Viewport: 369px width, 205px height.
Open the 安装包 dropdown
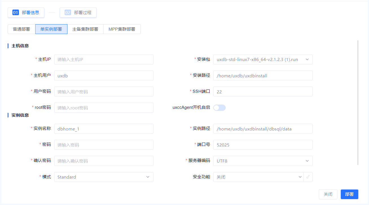pos(263,60)
